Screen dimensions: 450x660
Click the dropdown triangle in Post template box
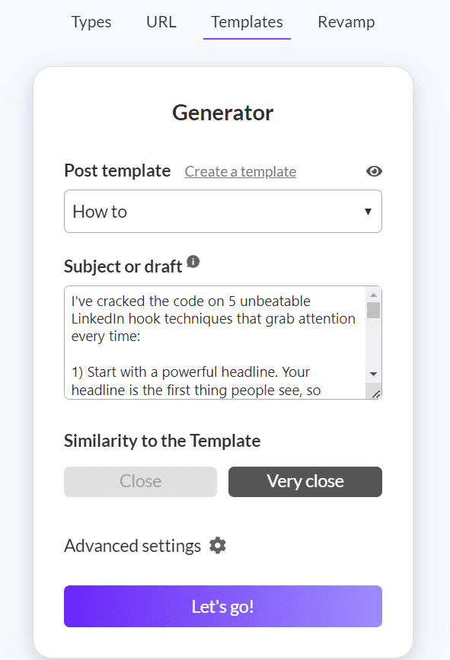(368, 212)
